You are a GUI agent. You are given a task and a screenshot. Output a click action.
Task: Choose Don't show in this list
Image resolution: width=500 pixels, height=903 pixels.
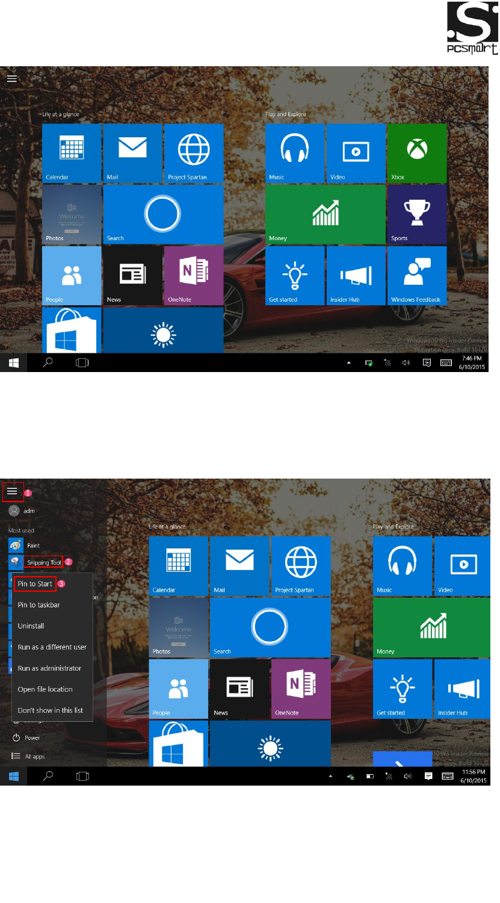52,710
